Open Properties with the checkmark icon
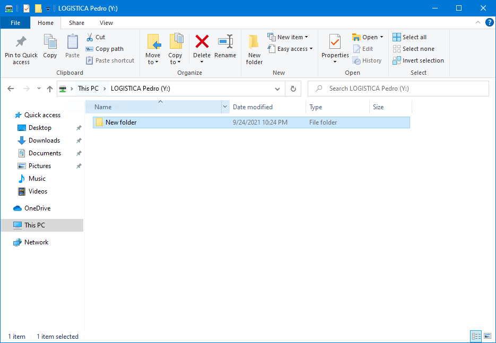This screenshot has height=343, width=496. [335, 42]
